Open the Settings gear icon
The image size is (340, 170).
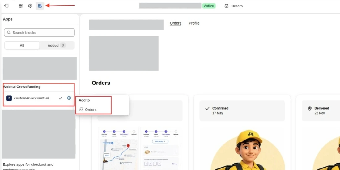point(30,6)
